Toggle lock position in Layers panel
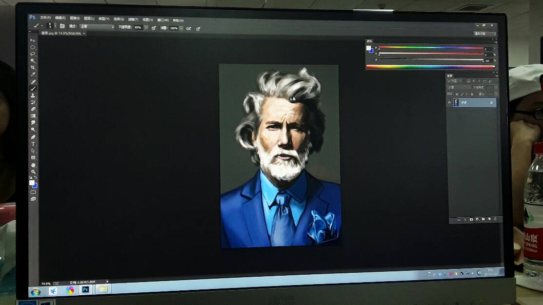 tap(467, 94)
